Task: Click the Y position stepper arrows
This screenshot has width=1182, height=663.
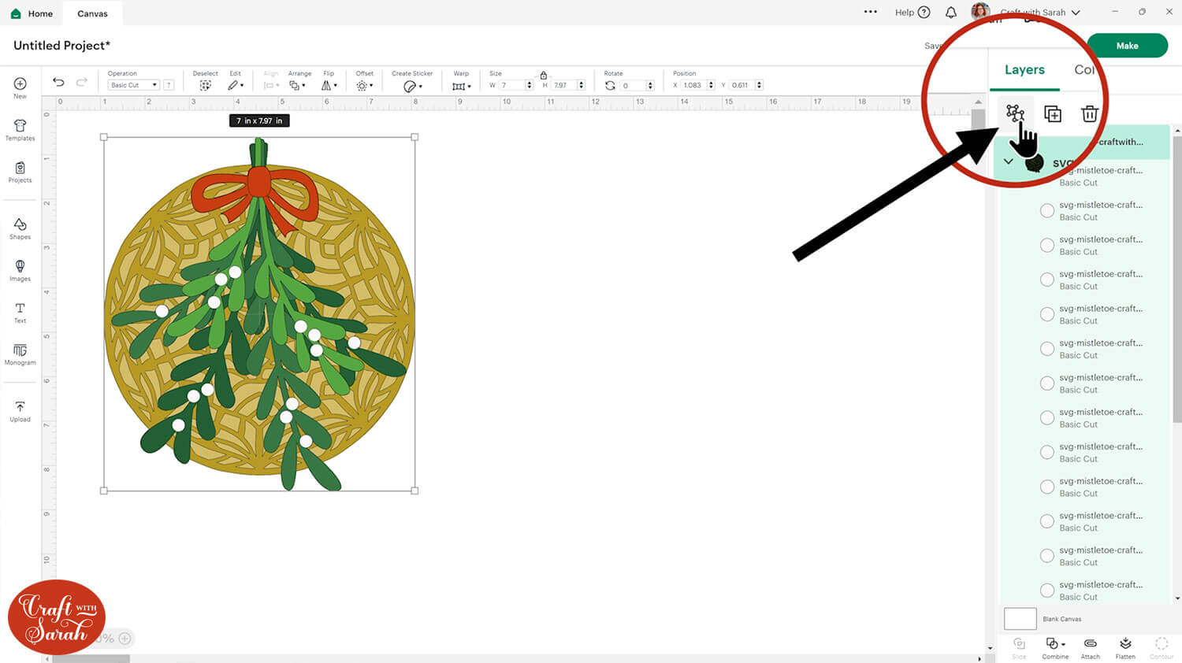Action: (x=760, y=85)
